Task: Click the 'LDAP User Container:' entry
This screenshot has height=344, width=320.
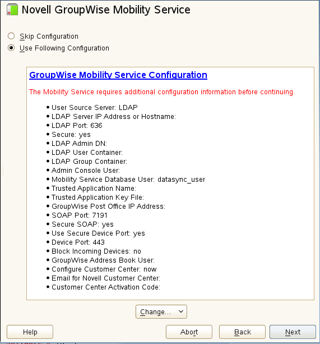Action: [87, 153]
